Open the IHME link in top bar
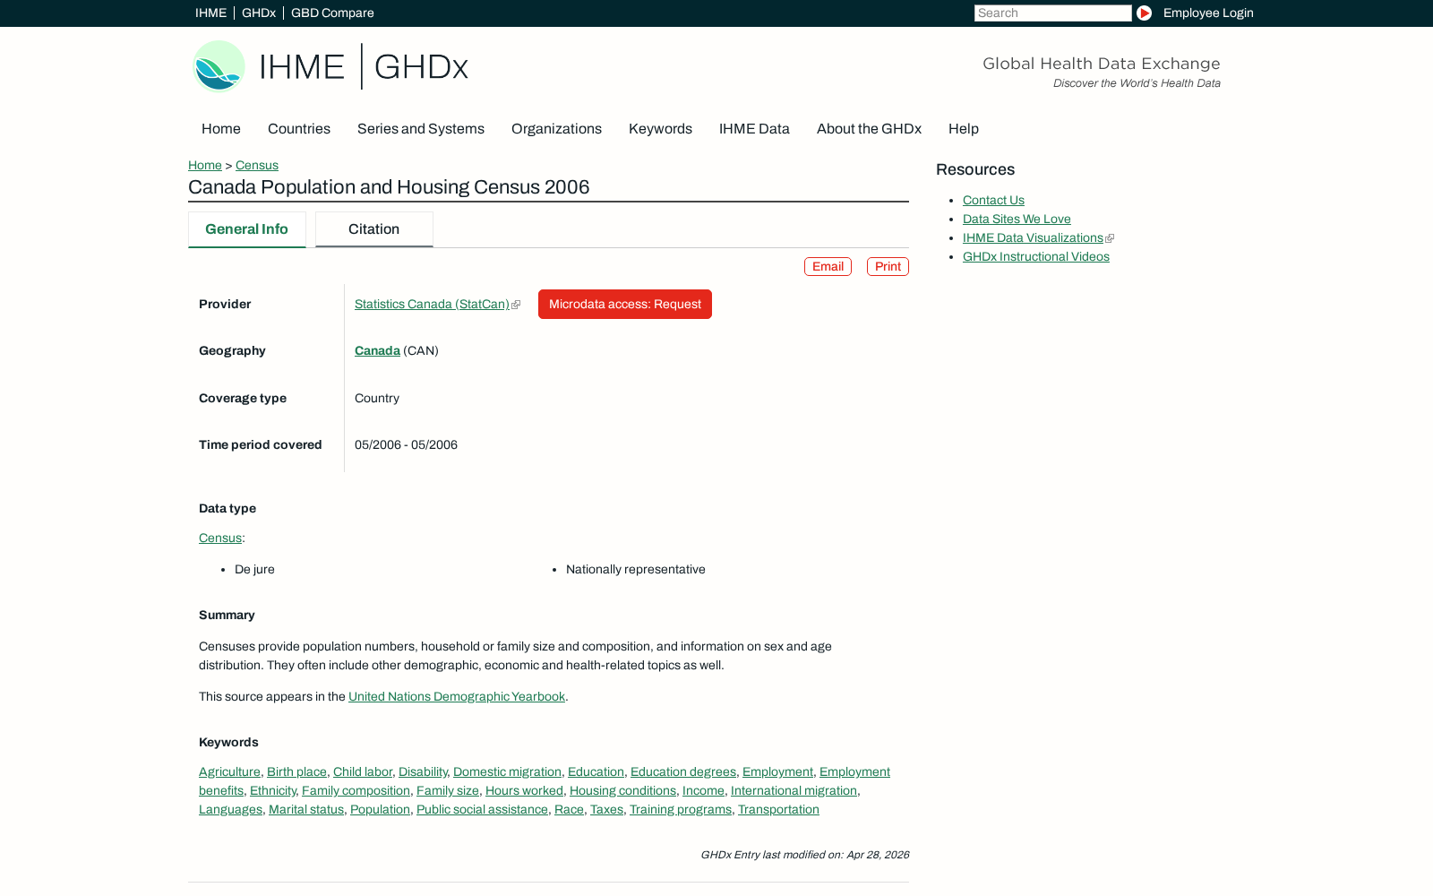Screen dimensions: 1433x896 pyautogui.click(x=210, y=13)
